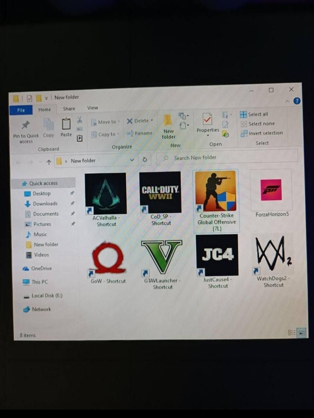314x418 pixels.
Task: Open the File menu
Action: [21, 110]
